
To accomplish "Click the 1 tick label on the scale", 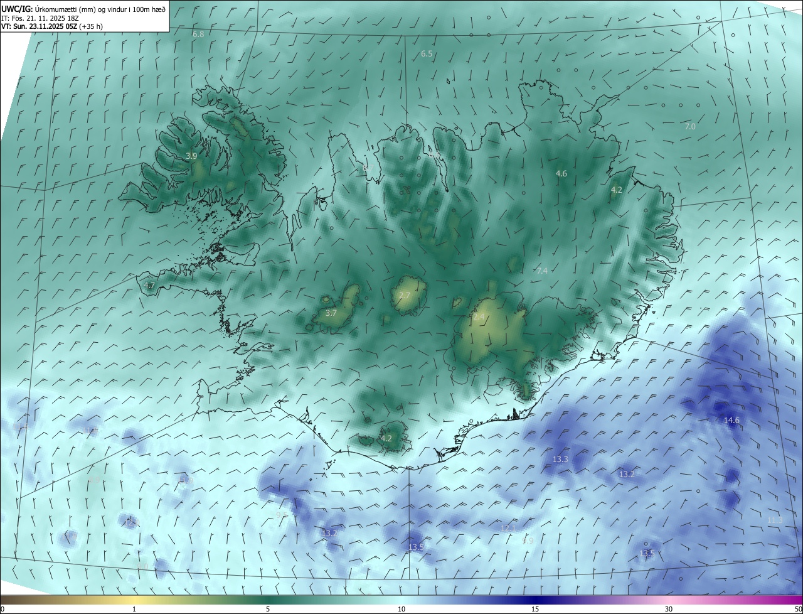I will [134, 609].
